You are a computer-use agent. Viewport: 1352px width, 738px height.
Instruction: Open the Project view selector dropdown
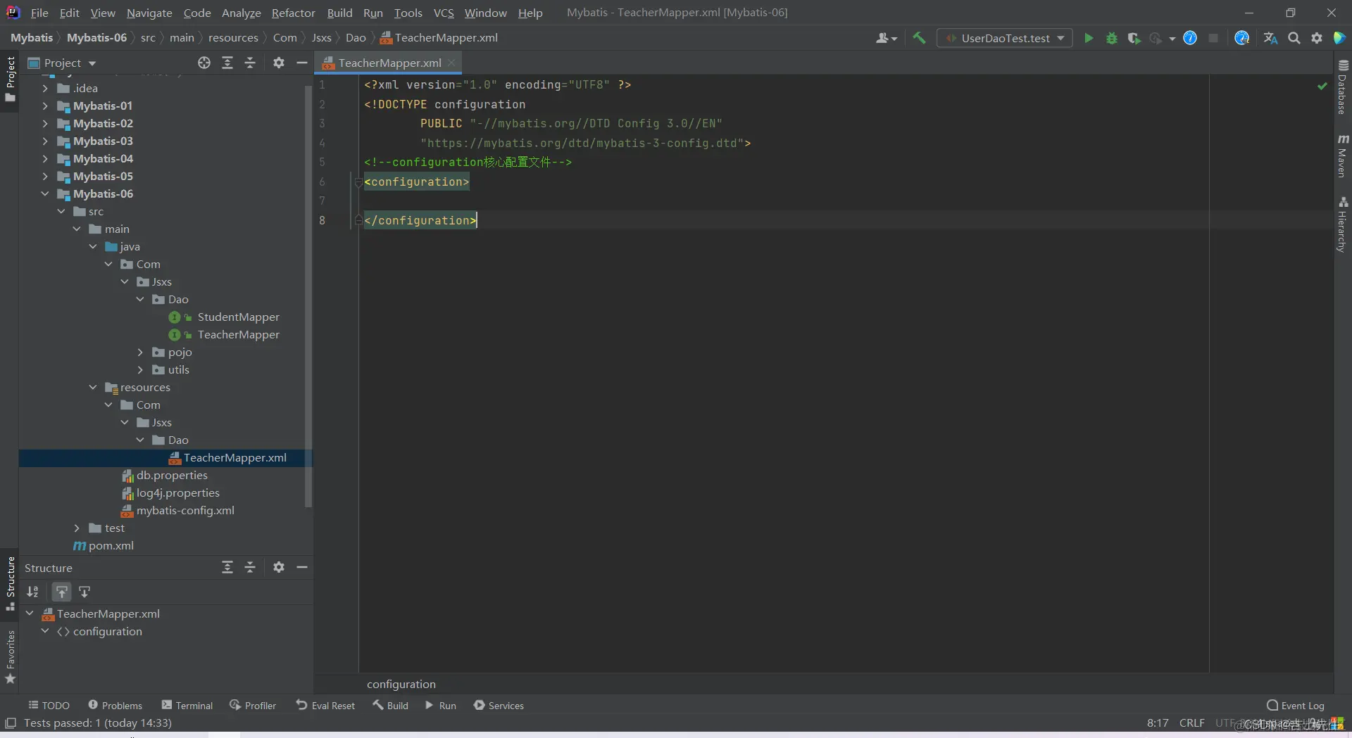click(61, 63)
